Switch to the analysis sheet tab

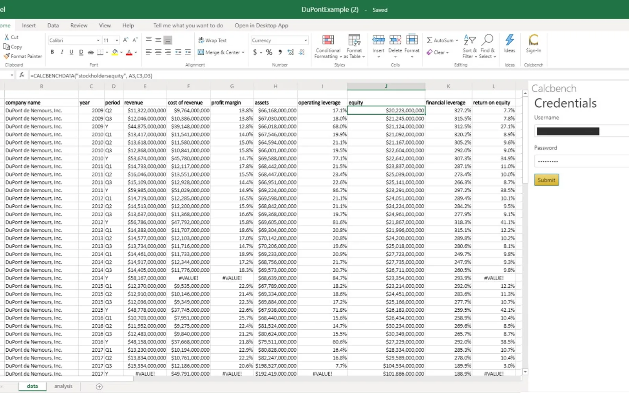(63, 386)
